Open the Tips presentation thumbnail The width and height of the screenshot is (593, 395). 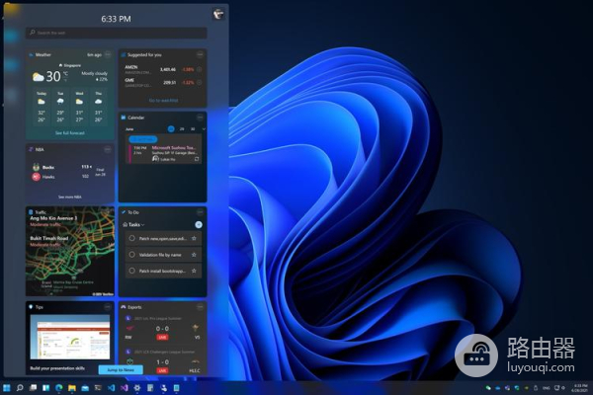click(70, 337)
